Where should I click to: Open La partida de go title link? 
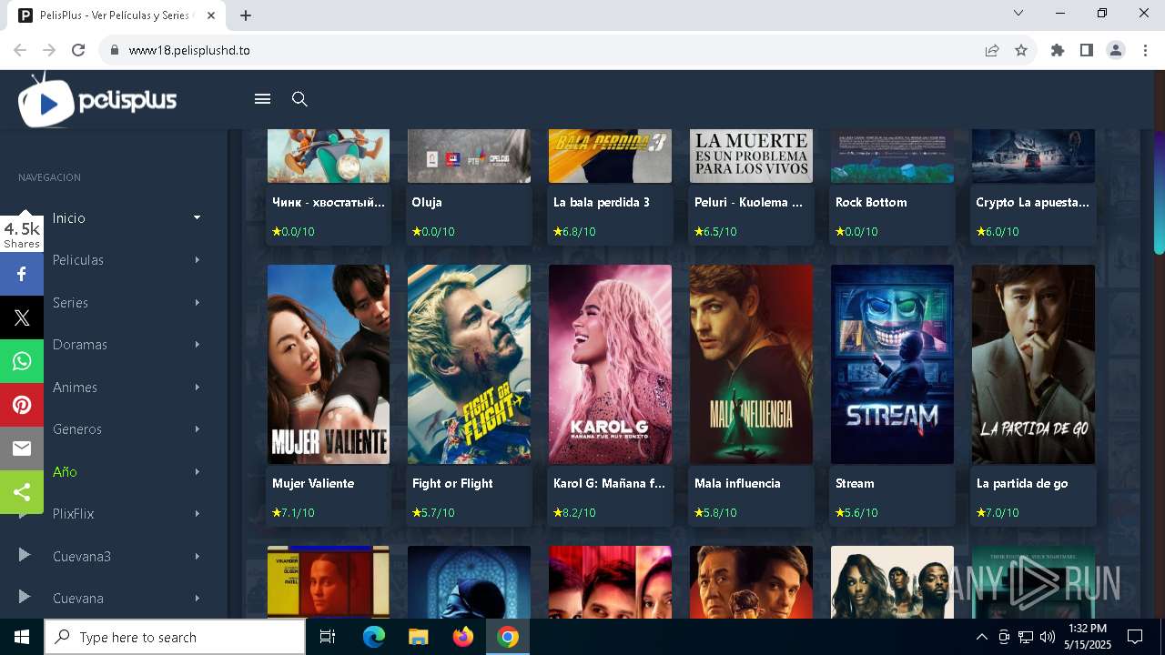point(1022,483)
